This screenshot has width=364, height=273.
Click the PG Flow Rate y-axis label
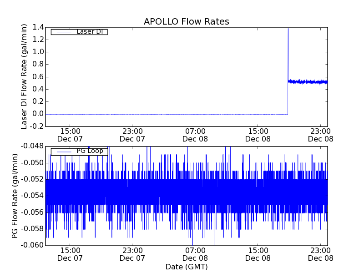pyautogui.click(x=15, y=196)
